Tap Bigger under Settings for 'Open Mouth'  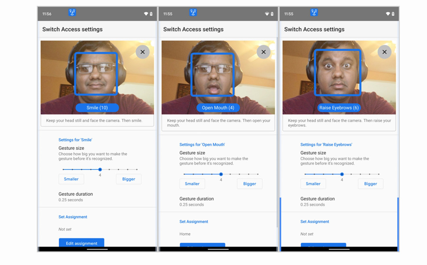[250, 183]
